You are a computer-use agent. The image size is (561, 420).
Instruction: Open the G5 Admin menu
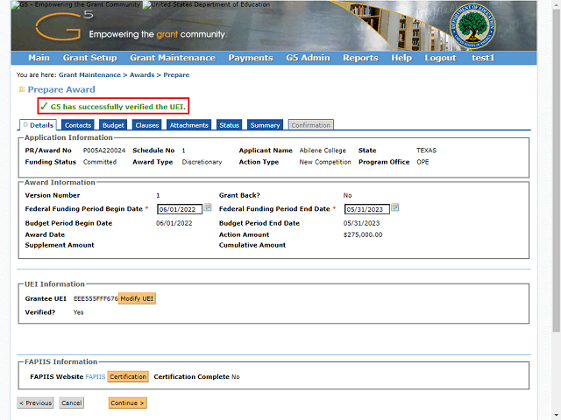(x=307, y=58)
